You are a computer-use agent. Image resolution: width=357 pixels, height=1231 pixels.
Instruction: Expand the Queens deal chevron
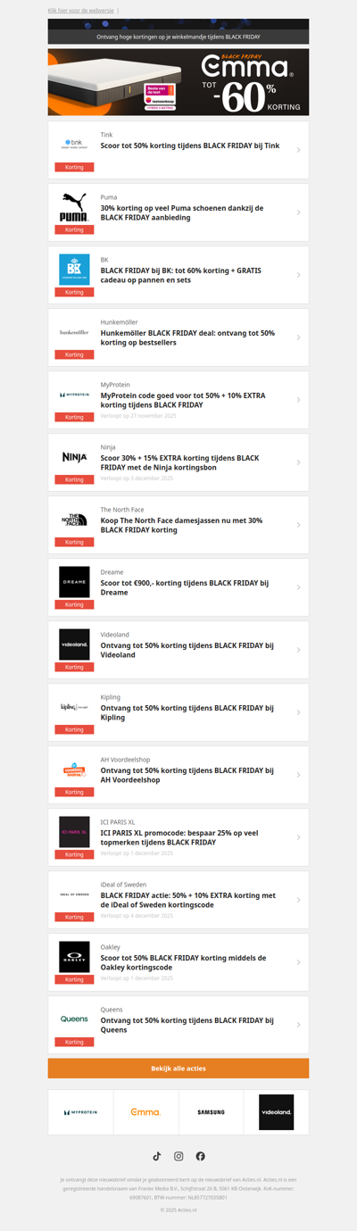pyautogui.click(x=298, y=1025)
